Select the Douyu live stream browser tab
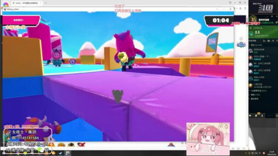 point(27,3)
